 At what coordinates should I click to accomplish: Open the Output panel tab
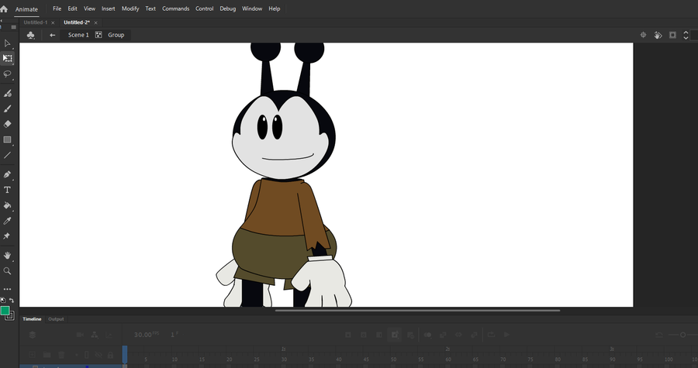point(56,319)
